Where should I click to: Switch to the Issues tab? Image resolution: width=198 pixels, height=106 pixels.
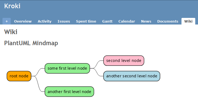point(64,21)
